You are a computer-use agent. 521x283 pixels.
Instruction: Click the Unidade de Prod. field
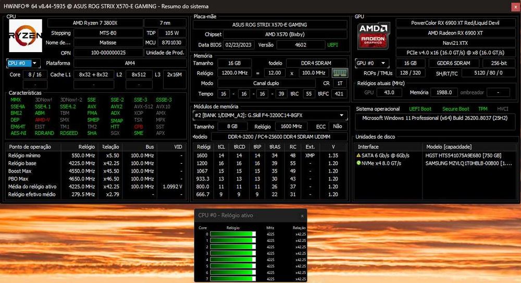(165, 53)
